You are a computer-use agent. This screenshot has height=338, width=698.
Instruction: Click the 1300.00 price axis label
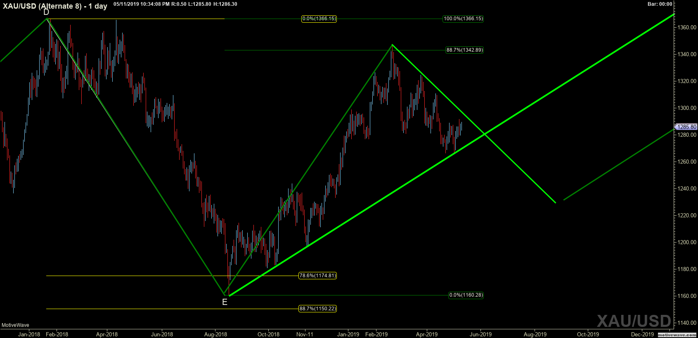coord(687,108)
